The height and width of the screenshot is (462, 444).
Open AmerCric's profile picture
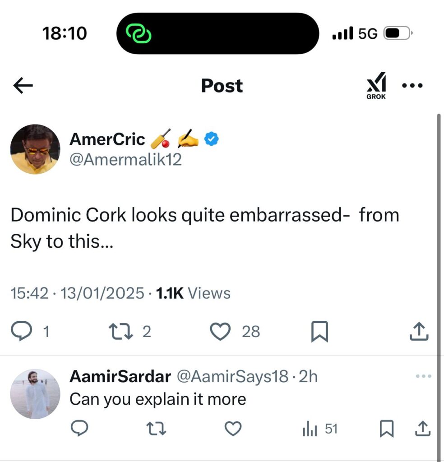pos(35,149)
